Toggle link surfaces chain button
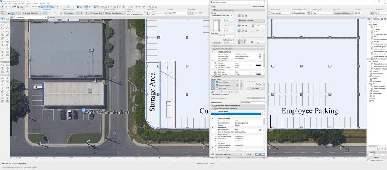The image size is (387, 170). pos(242,85)
